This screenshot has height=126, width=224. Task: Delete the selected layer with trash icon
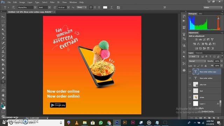pyautogui.click(x=218, y=118)
